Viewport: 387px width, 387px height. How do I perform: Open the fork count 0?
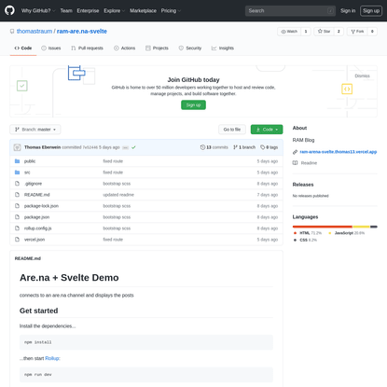[372, 32]
